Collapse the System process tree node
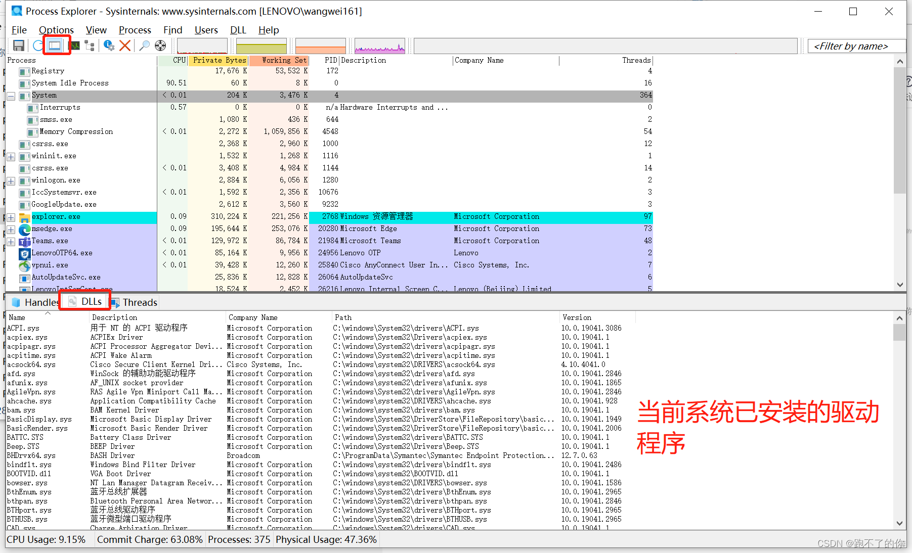Viewport: 912px width, 553px height. (x=11, y=96)
